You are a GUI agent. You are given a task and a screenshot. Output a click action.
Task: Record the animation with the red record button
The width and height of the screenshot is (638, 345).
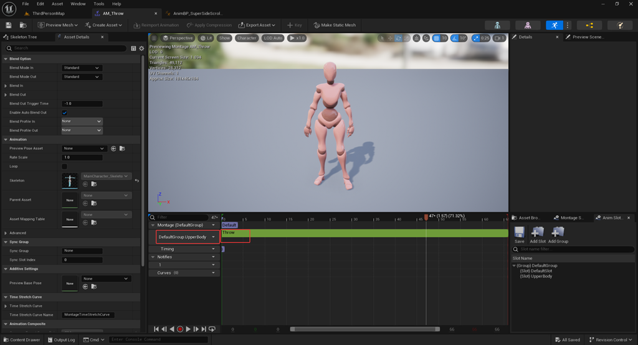180,329
